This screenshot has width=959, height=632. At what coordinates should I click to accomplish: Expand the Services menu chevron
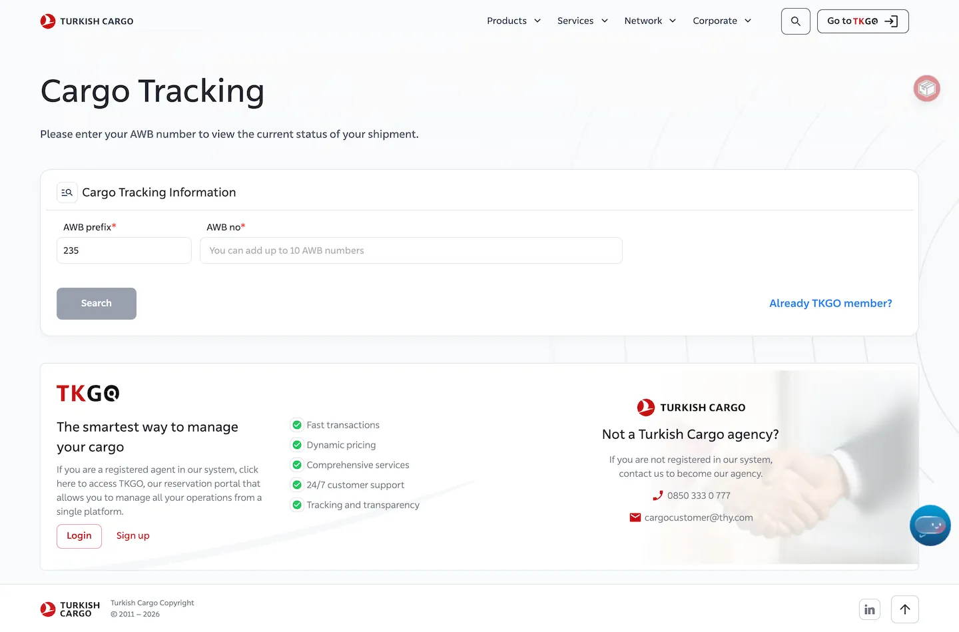pyautogui.click(x=605, y=21)
